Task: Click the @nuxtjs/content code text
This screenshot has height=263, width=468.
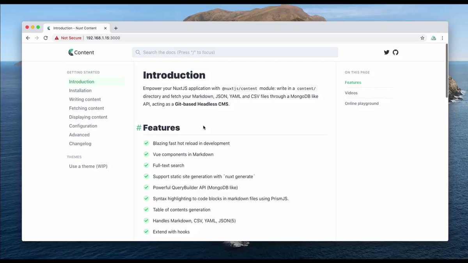Action: tap(240, 88)
